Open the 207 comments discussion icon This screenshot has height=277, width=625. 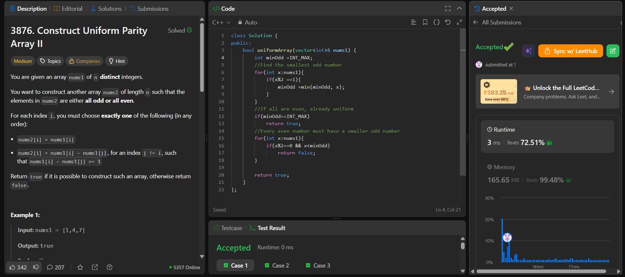pos(55,267)
